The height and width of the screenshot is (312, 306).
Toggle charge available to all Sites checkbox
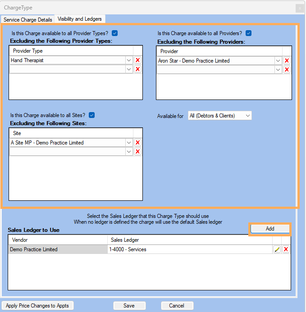(92, 115)
